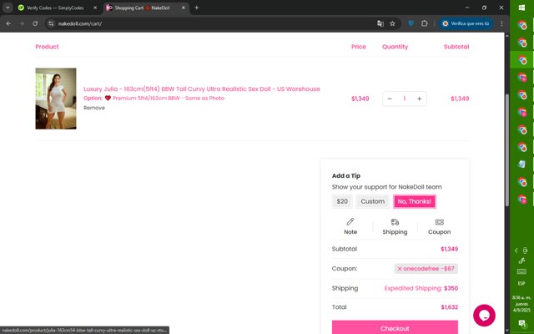Screen dimensions: 534x334
Task: Click the Premium 5ft4/163cm BBW option text
Action: [x=169, y=99]
